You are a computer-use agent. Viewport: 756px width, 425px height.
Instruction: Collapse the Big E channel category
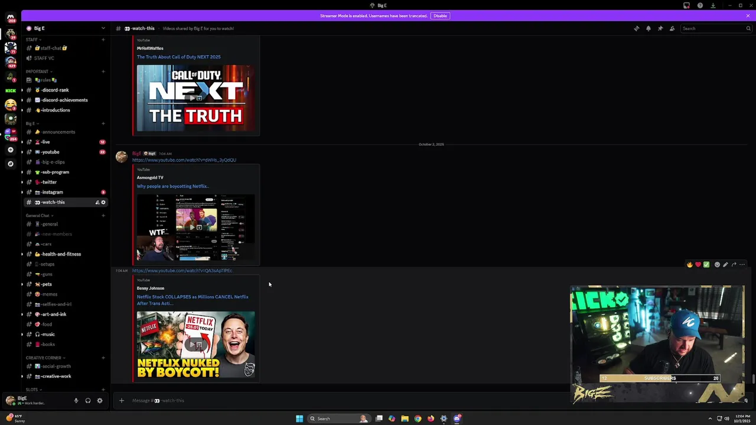[32, 123]
